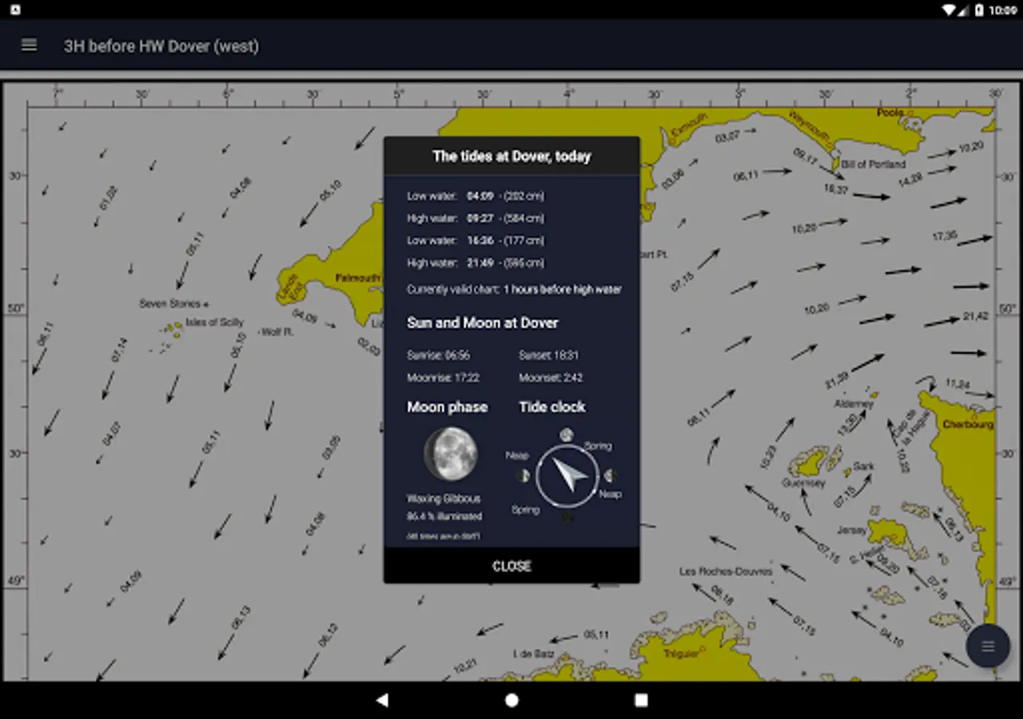Tap the Poole label on the chart
This screenshot has height=719, width=1023.
tap(890, 113)
